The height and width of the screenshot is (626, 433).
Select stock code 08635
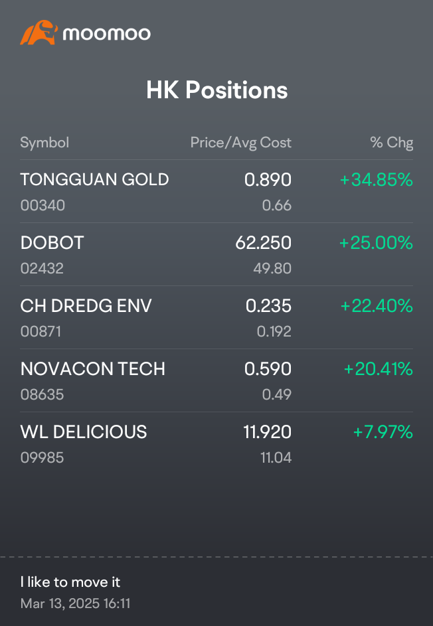click(x=42, y=394)
